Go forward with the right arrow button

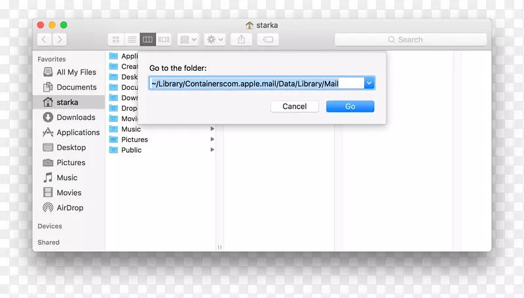click(60, 39)
